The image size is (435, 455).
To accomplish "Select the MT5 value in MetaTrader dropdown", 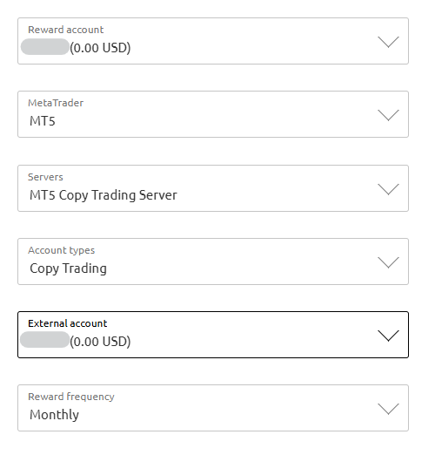I will point(43,121).
